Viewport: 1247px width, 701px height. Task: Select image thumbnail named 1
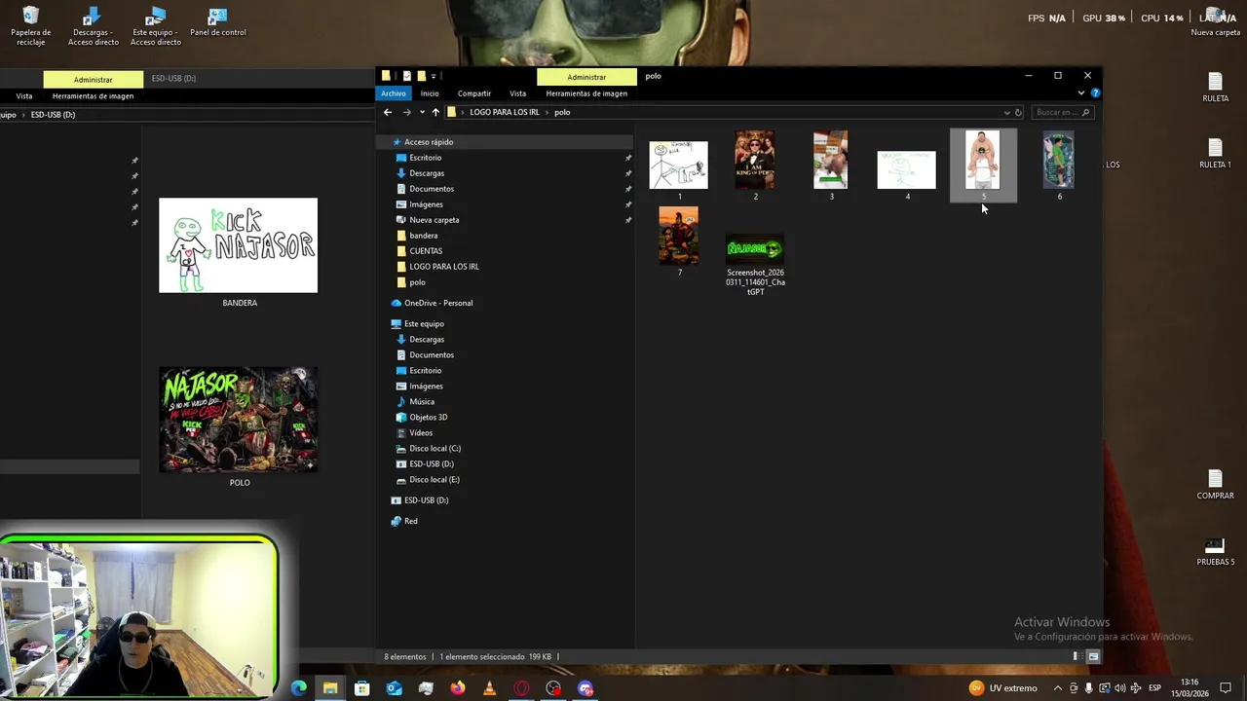coord(679,166)
